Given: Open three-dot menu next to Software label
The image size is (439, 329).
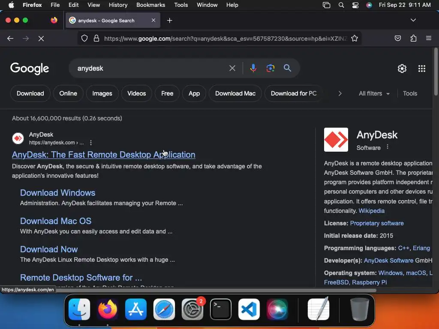Looking at the screenshot, I should [x=388, y=147].
